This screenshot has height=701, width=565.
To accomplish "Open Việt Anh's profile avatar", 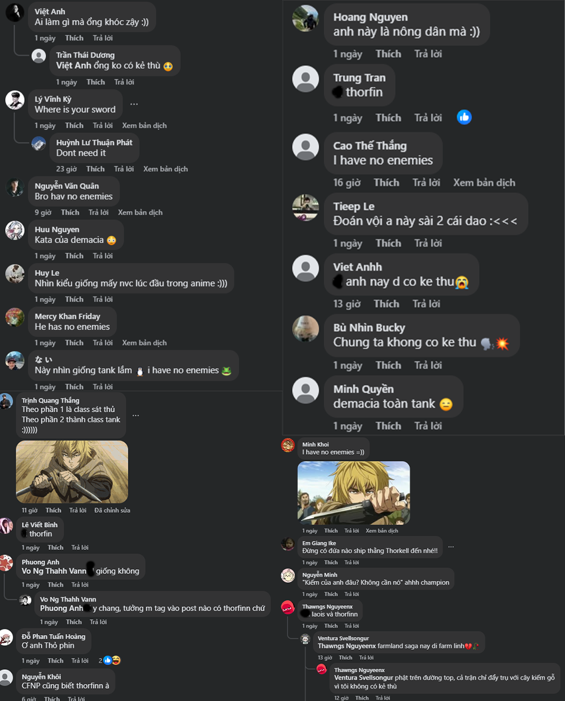I will coord(15,12).
